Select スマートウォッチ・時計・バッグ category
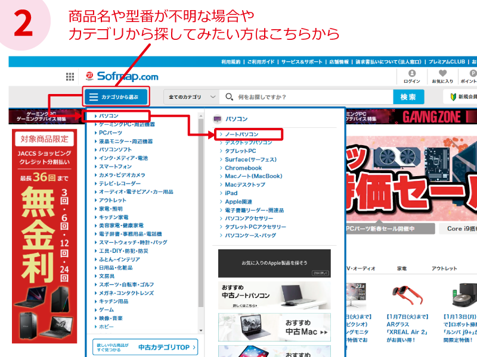 pos(133,243)
